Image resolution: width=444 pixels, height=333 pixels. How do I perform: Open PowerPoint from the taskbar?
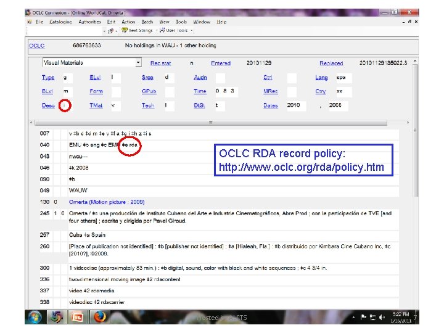coord(77,317)
